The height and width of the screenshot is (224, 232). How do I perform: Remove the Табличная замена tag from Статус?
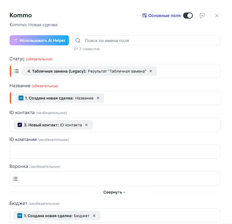pyautogui.click(x=151, y=71)
